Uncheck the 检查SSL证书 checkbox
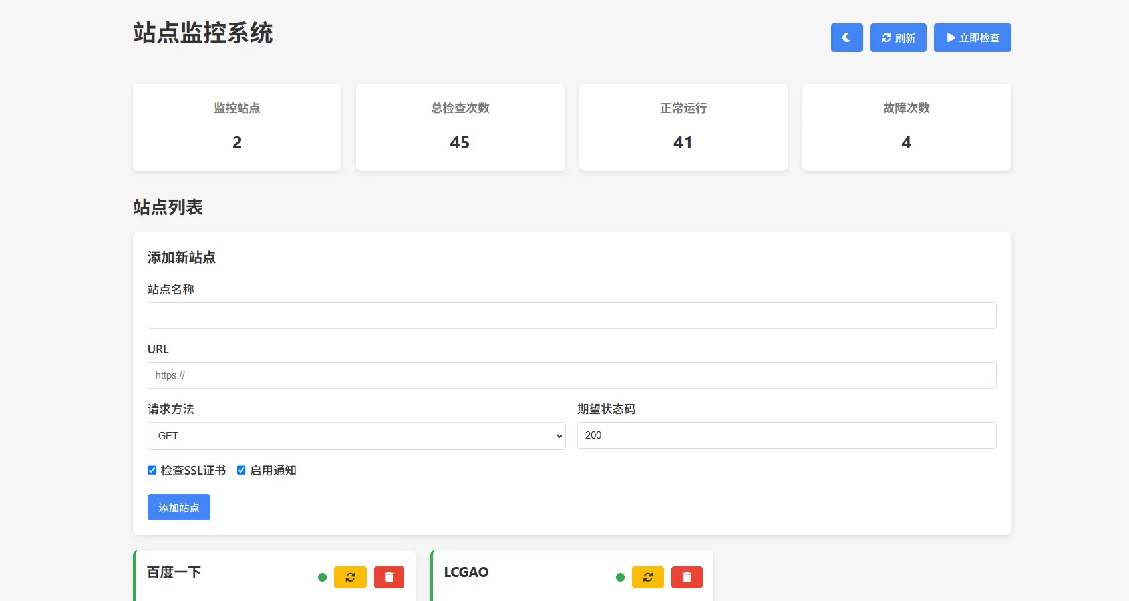The height and width of the screenshot is (601, 1129). coord(152,470)
